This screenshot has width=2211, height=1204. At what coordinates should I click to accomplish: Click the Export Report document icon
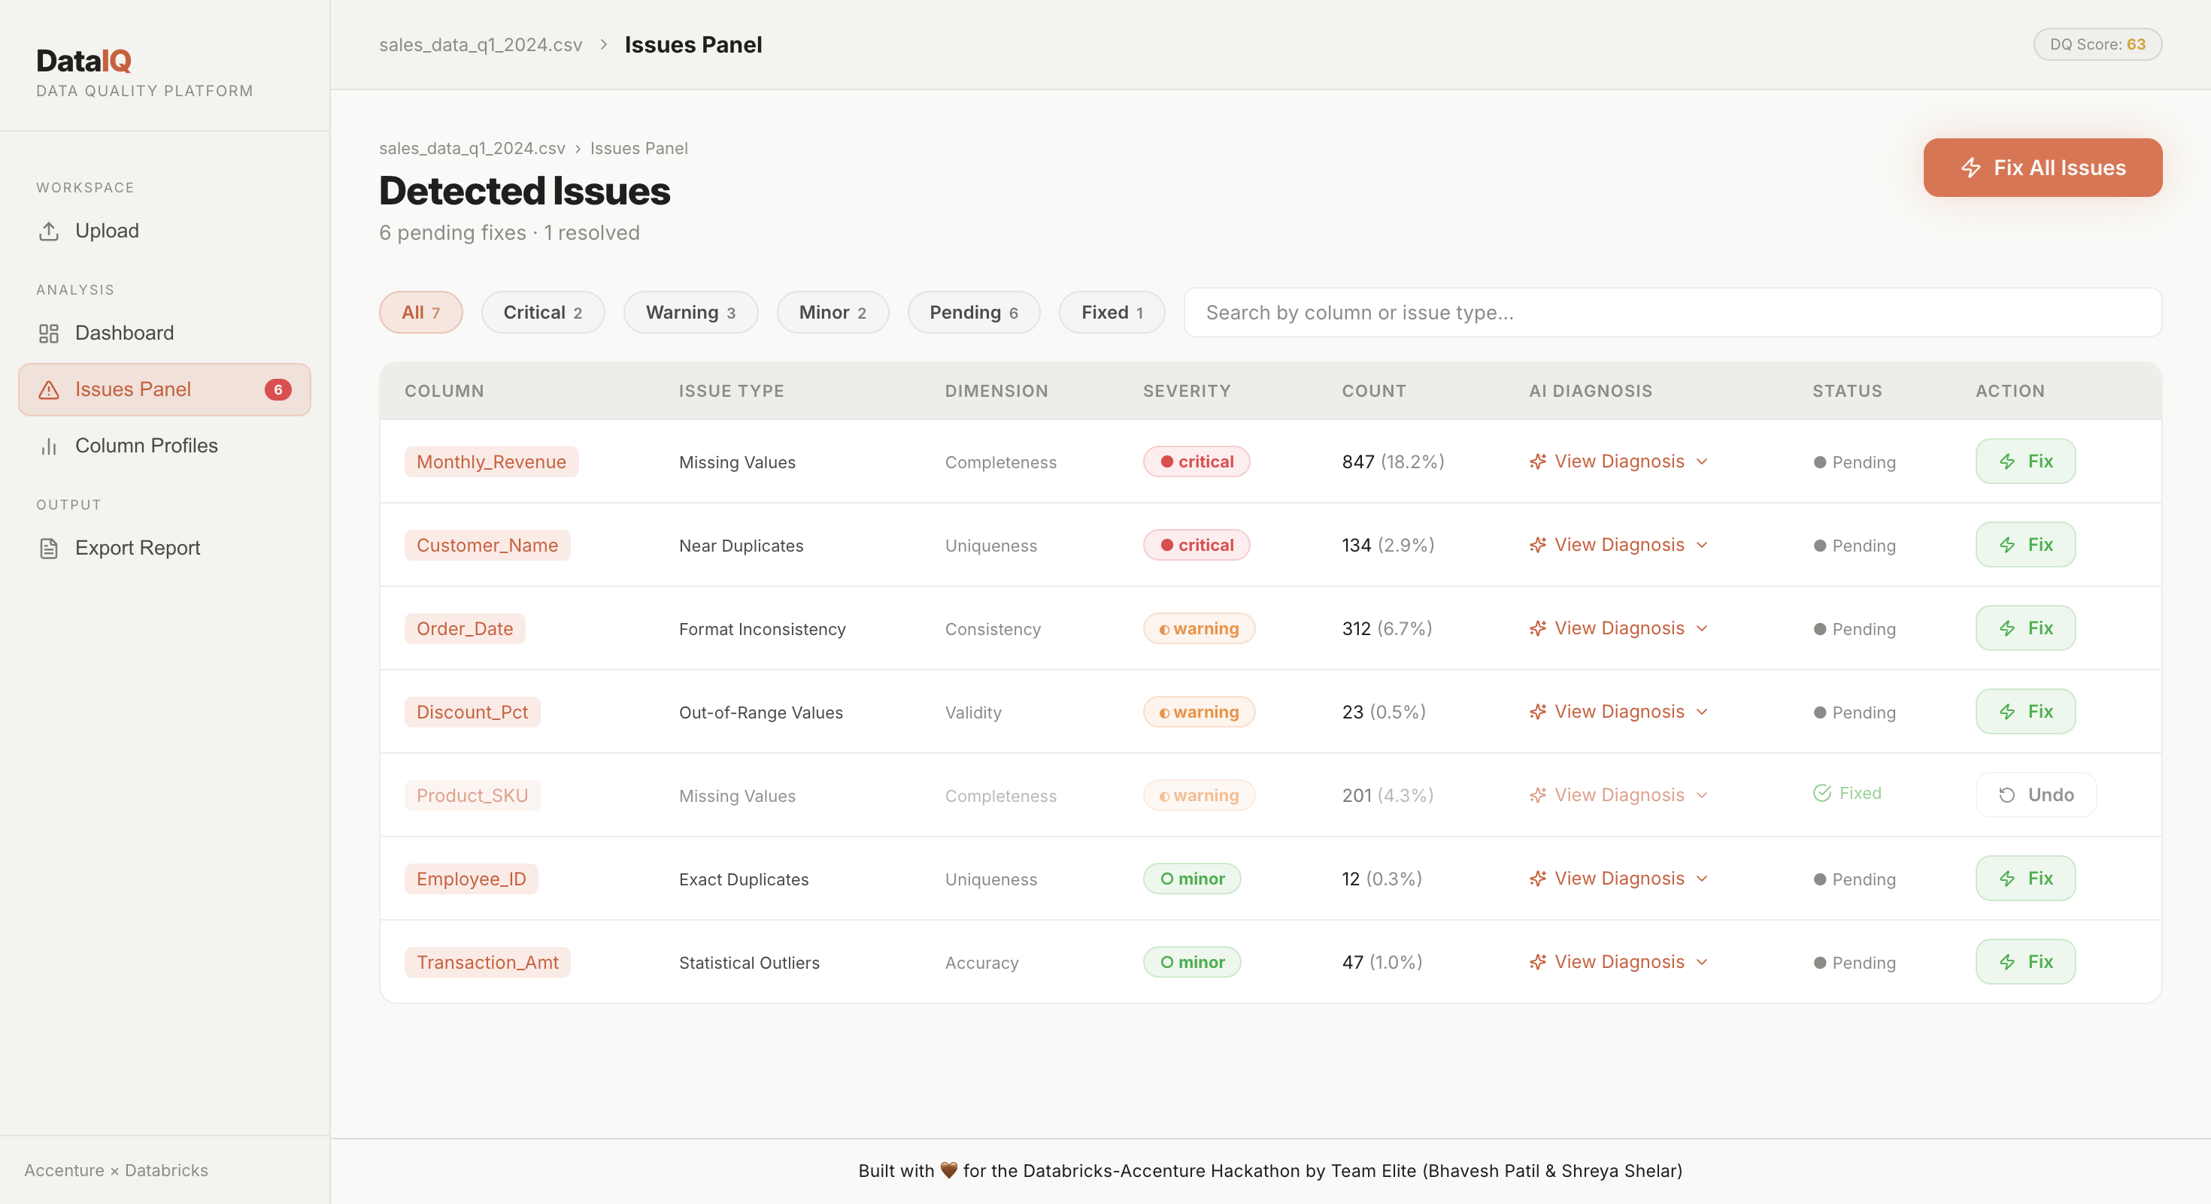(x=49, y=548)
